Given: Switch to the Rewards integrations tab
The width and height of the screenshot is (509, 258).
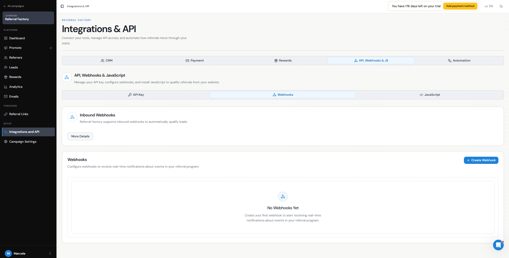Looking at the screenshot, I should pyautogui.click(x=283, y=60).
